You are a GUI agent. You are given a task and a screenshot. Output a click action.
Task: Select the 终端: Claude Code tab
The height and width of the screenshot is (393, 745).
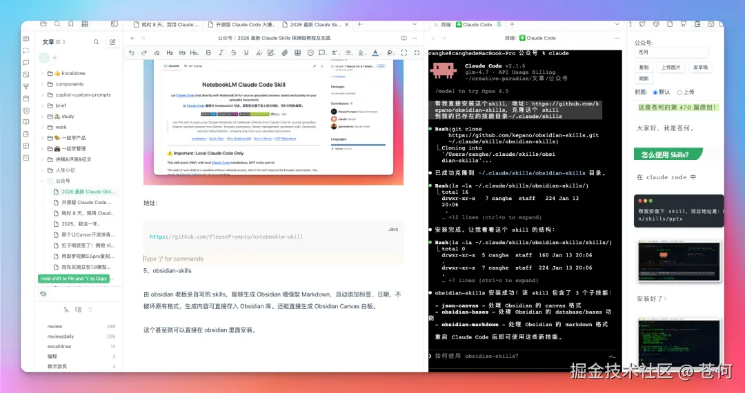pos(466,24)
